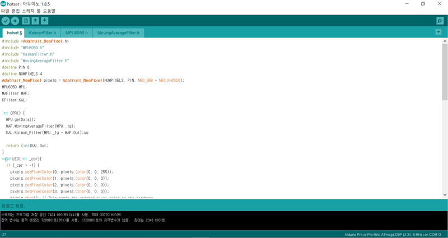Save sketch with the down-arrow icon

(45, 21)
